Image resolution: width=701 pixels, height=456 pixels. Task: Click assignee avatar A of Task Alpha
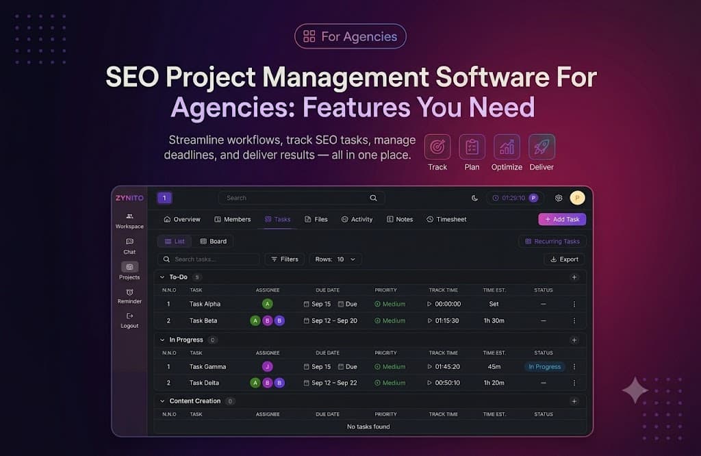click(268, 304)
